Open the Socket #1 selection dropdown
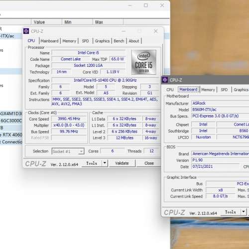The image size is (249, 249). [68, 151]
